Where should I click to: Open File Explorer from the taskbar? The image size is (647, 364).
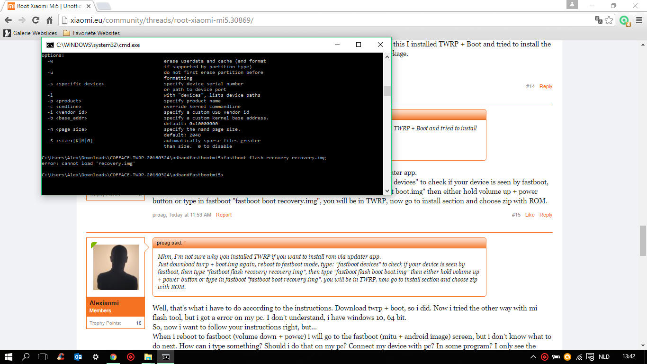point(148,357)
